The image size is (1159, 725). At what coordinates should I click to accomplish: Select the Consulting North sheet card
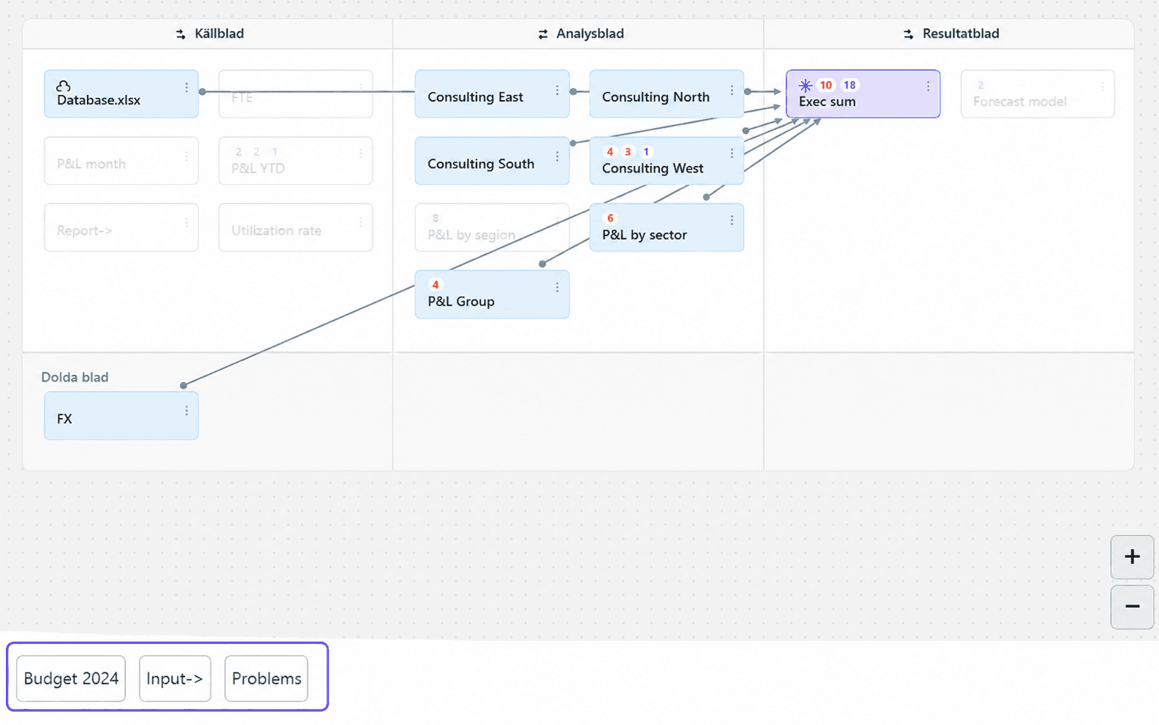click(666, 94)
